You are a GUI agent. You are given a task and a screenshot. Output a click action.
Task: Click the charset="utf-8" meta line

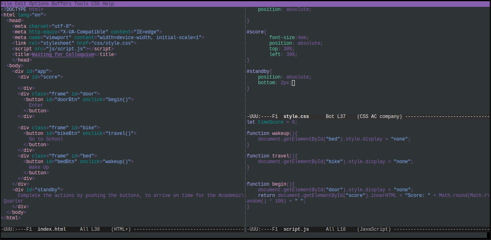[43, 26]
